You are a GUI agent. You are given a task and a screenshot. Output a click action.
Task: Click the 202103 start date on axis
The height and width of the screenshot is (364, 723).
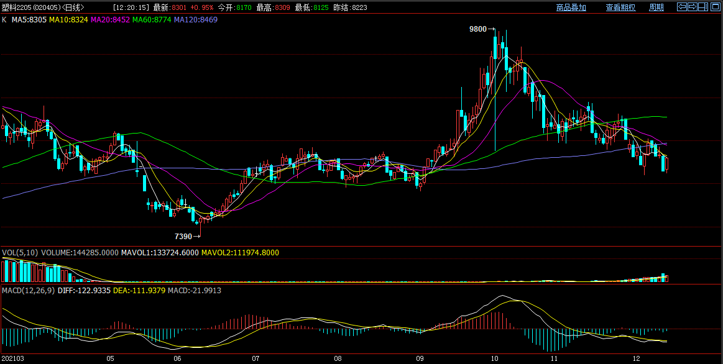tap(12, 358)
